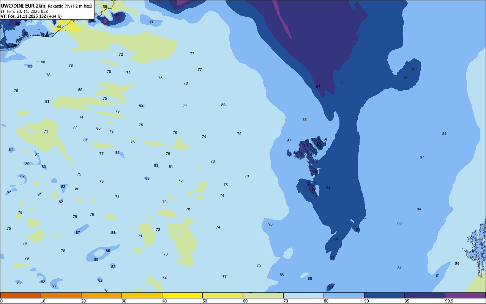The width and height of the screenshot is (486, 304).
Task: Click the "(+34 h)" forecast offset text
Action: pyautogui.click(x=54, y=16)
